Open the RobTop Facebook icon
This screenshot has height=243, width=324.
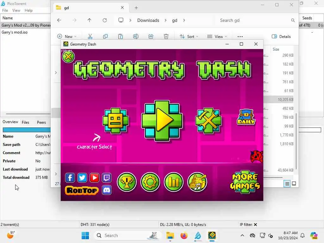tap(70, 178)
